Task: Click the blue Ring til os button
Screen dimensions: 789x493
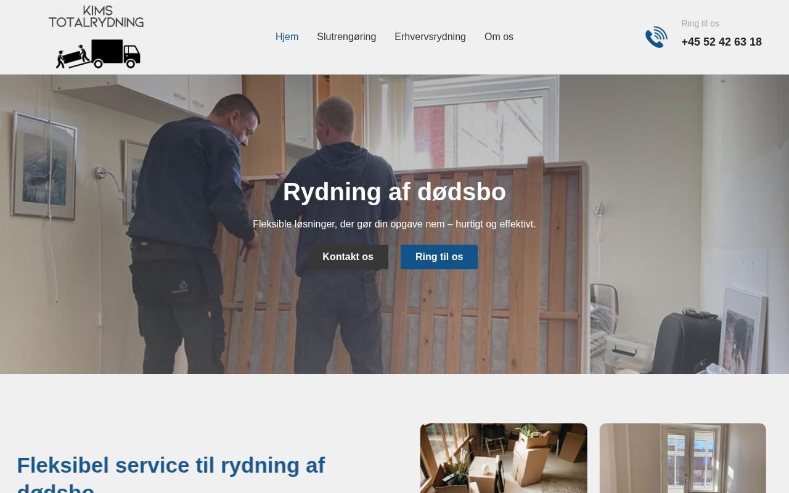Action: click(439, 257)
